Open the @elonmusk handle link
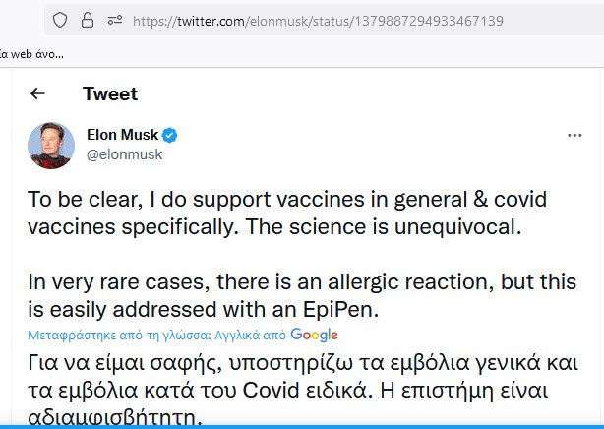 124,154
